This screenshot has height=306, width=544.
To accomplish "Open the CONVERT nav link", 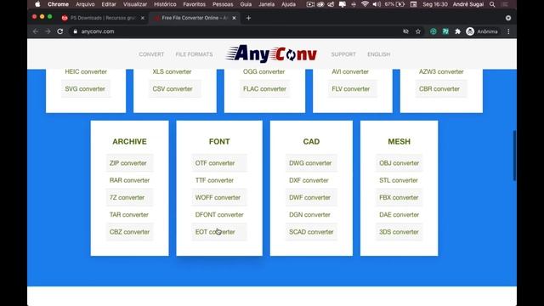I will pos(151,54).
